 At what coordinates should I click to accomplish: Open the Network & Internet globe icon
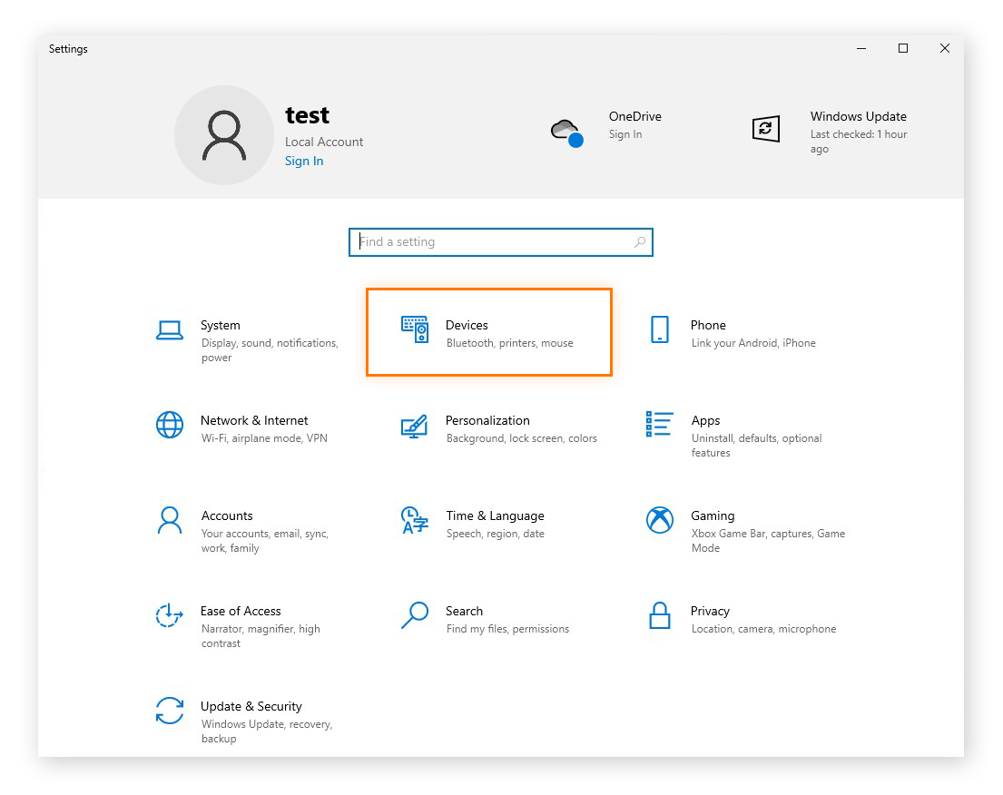[170, 425]
